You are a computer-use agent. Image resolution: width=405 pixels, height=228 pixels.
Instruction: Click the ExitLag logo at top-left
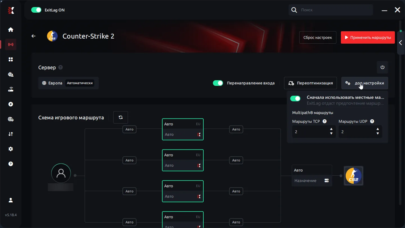point(11,10)
